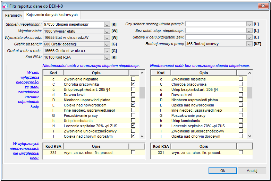This screenshot has height=181, width=271.
Task: Click right absence table scrollbar thumb
Action: [x=249, y=93]
